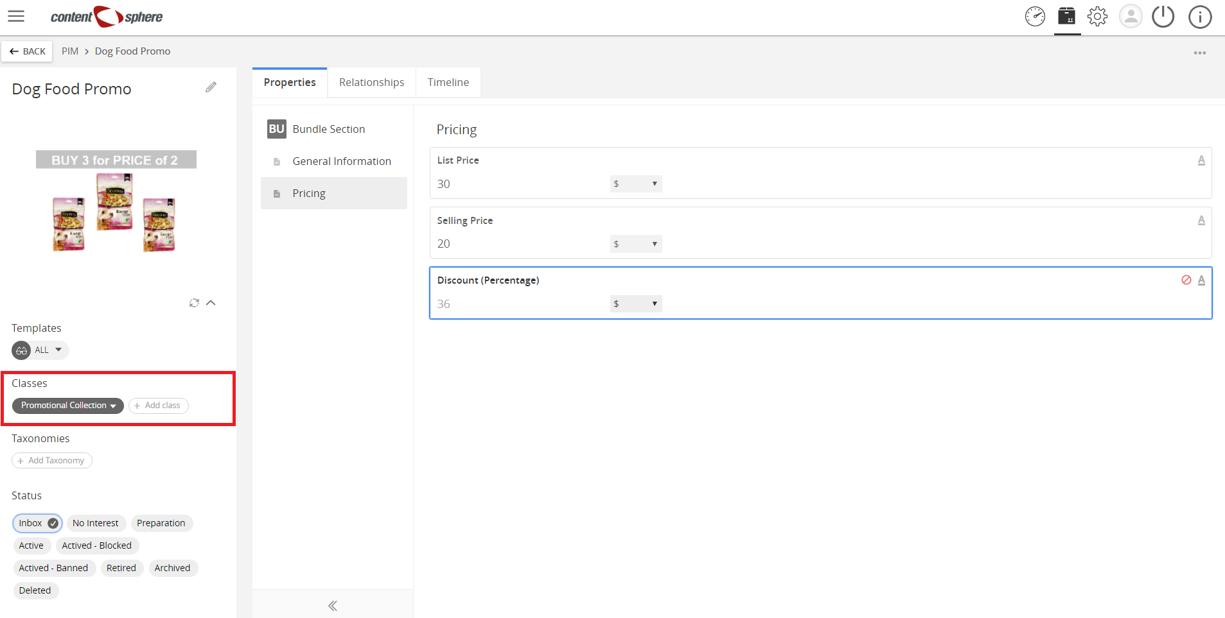Click the Add class button
Image resolution: width=1225 pixels, height=618 pixels.
(x=159, y=406)
